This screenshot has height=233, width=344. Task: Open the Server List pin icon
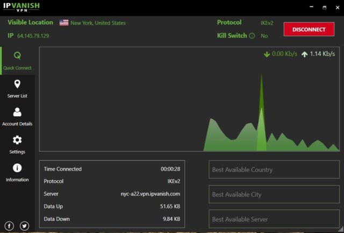coord(17,84)
